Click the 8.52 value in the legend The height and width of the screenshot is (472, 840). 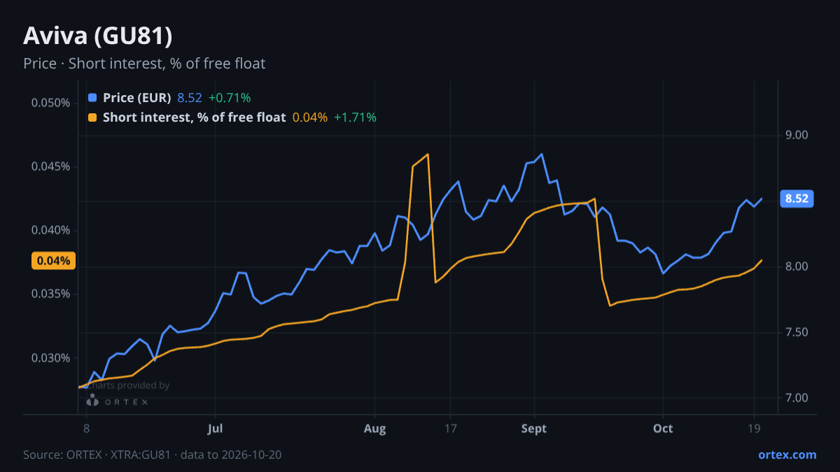click(x=190, y=98)
